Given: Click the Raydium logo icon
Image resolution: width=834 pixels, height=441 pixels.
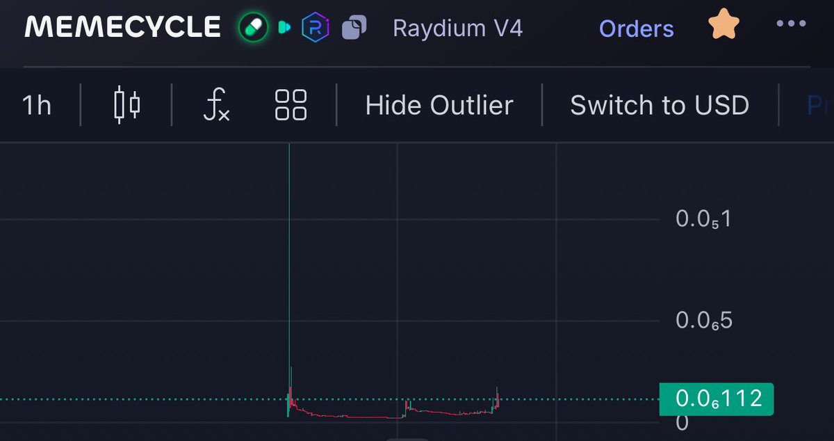Looking at the screenshot, I should 316,28.
